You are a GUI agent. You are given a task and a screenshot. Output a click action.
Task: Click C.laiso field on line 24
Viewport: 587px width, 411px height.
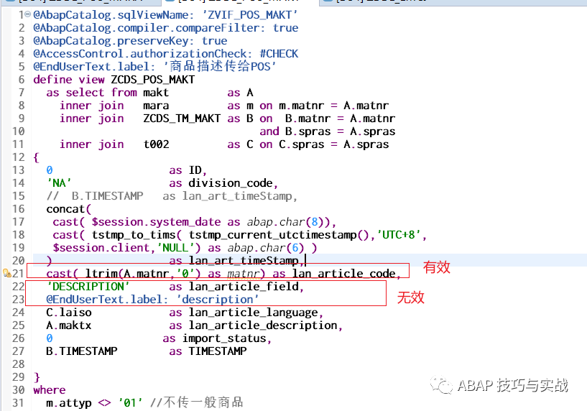pos(69,313)
